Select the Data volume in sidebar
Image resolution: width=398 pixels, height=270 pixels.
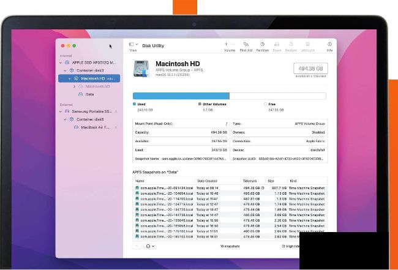point(89,94)
